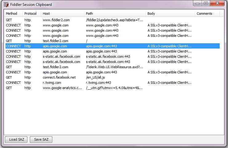228x148 pixels.
Task: Select the /__utm.gif path cell
Action: (x=114, y=88)
